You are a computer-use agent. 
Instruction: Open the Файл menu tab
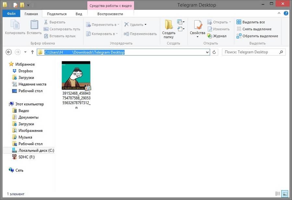tap(11, 14)
